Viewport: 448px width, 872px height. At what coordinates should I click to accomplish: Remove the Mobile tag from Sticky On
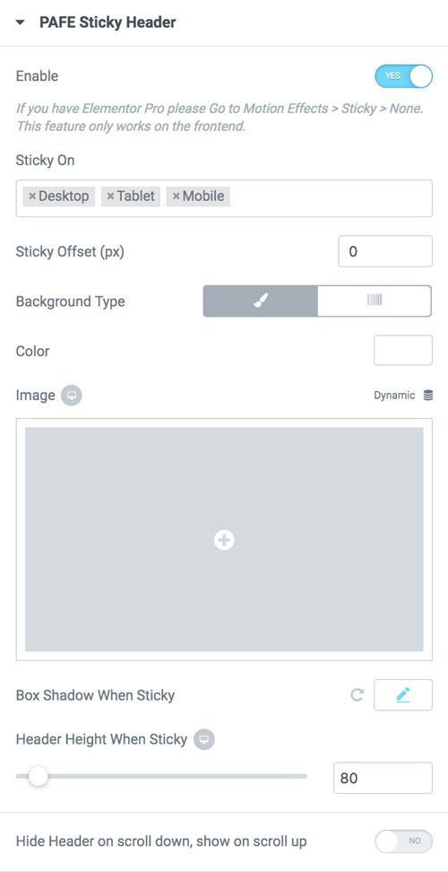176,196
